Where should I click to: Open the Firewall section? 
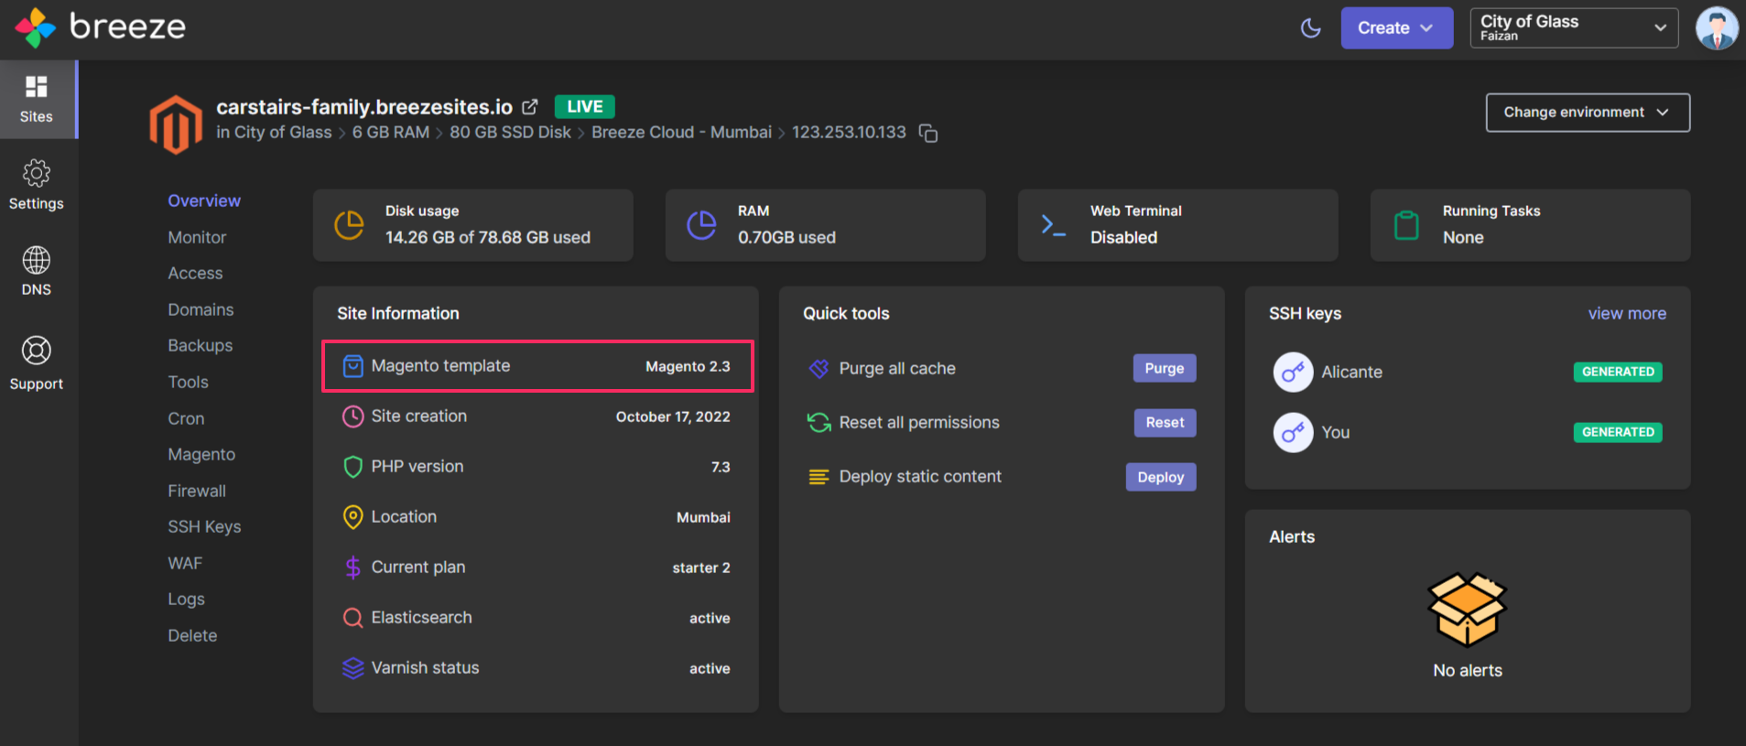coord(197,491)
